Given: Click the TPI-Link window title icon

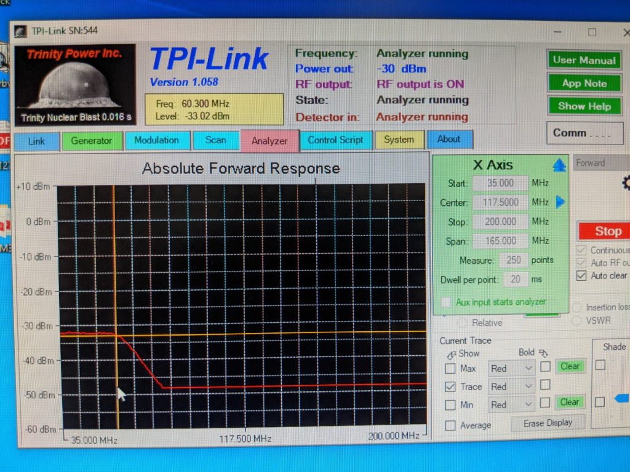Looking at the screenshot, I should [21, 31].
